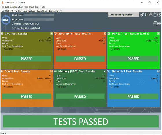Click the Start time field
162x135 pixels.
pyautogui.click(x=39, y=15)
